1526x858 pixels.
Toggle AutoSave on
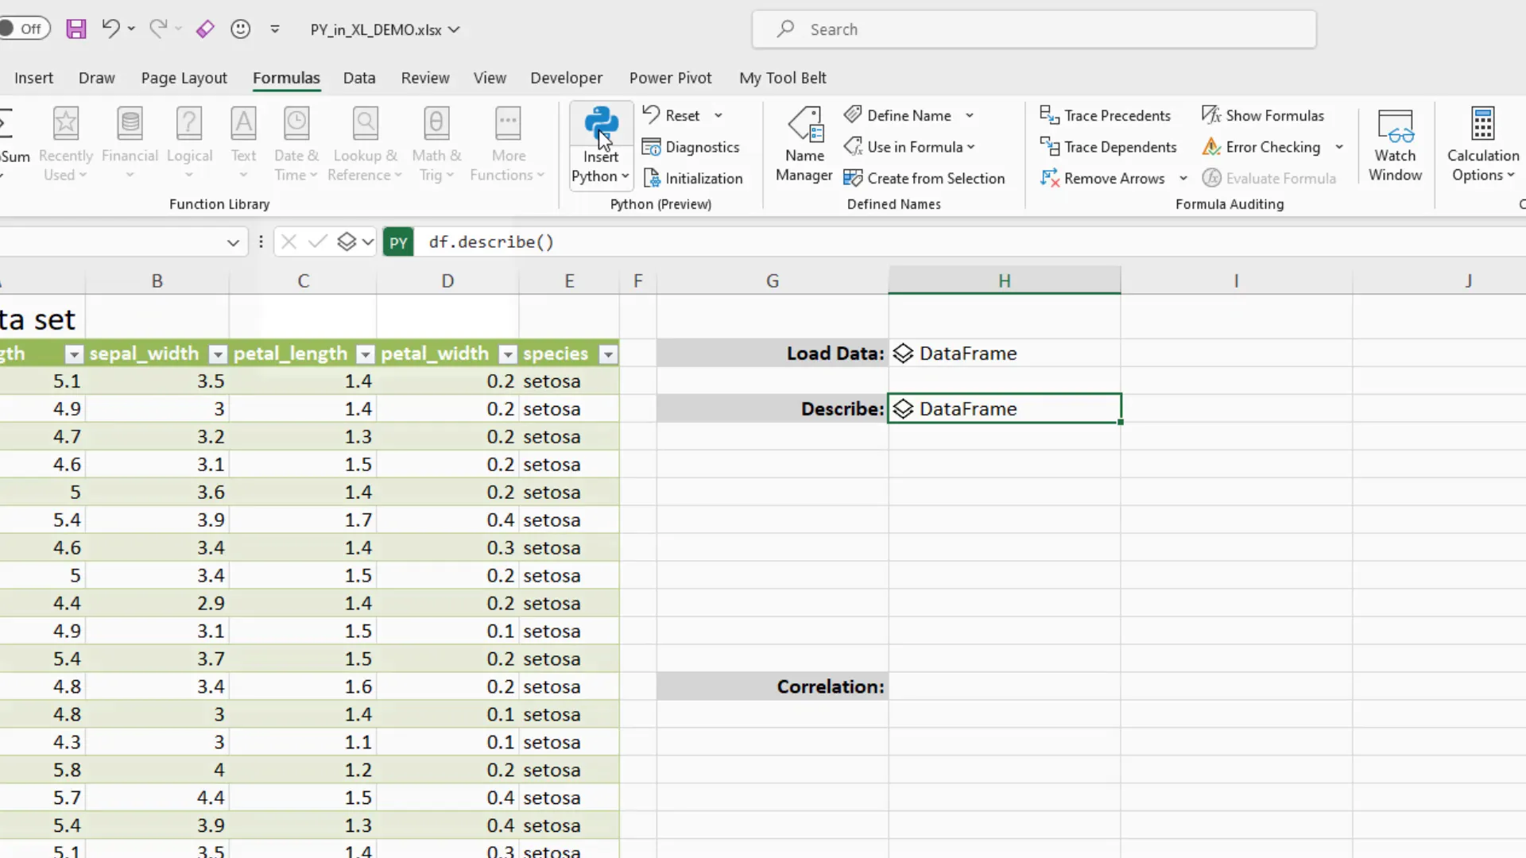pyautogui.click(x=25, y=28)
